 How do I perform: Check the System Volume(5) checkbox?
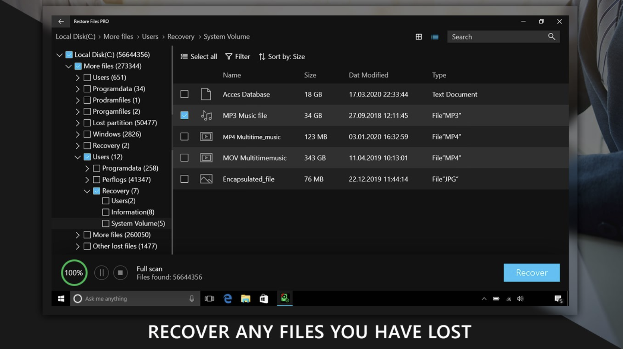coord(106,224)
